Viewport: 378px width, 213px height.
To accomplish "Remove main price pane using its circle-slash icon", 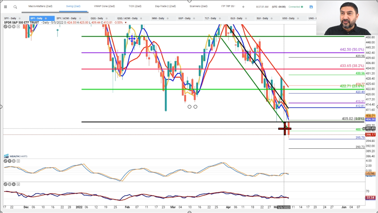I will (x=5, y=27).
